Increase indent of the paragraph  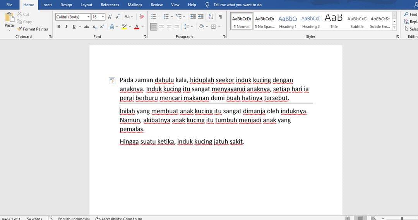pyautogui.click(x=200, y=17)
